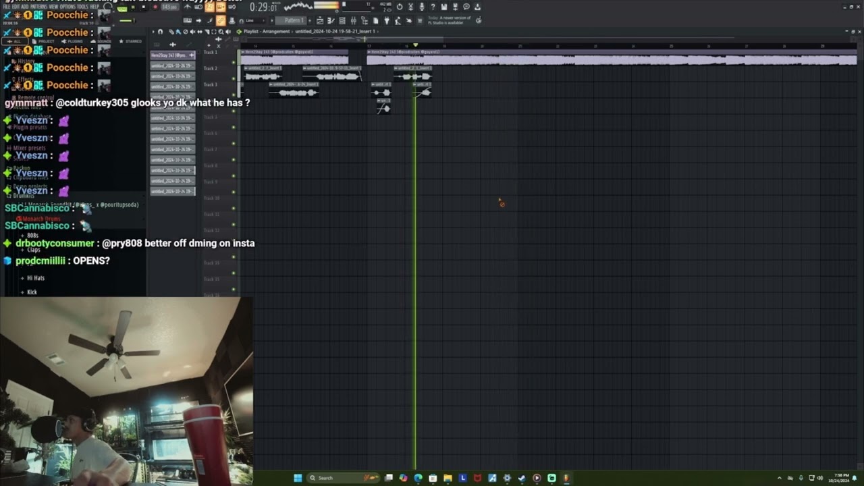Save project with floppy disk icon
The height and width of the screenshot is (486, 864).
[444, 7]
